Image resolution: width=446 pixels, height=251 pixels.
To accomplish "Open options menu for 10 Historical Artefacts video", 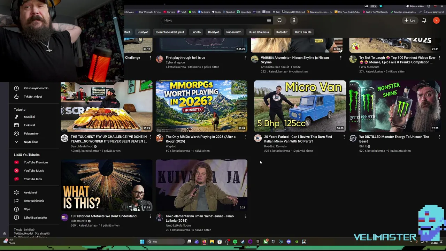I will pos(151,216).
